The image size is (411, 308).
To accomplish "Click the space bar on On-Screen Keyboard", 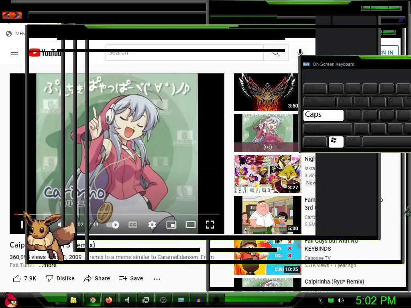I will [x=387, y=142].
